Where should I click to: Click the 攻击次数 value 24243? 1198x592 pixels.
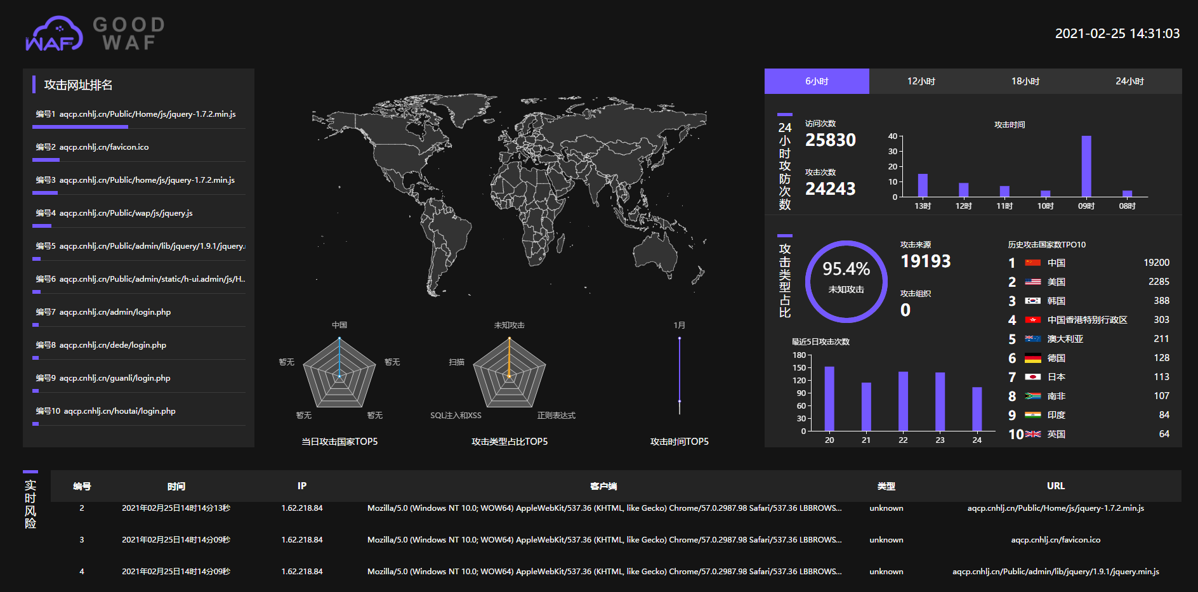pyautogui.click(x=831, y=189)
